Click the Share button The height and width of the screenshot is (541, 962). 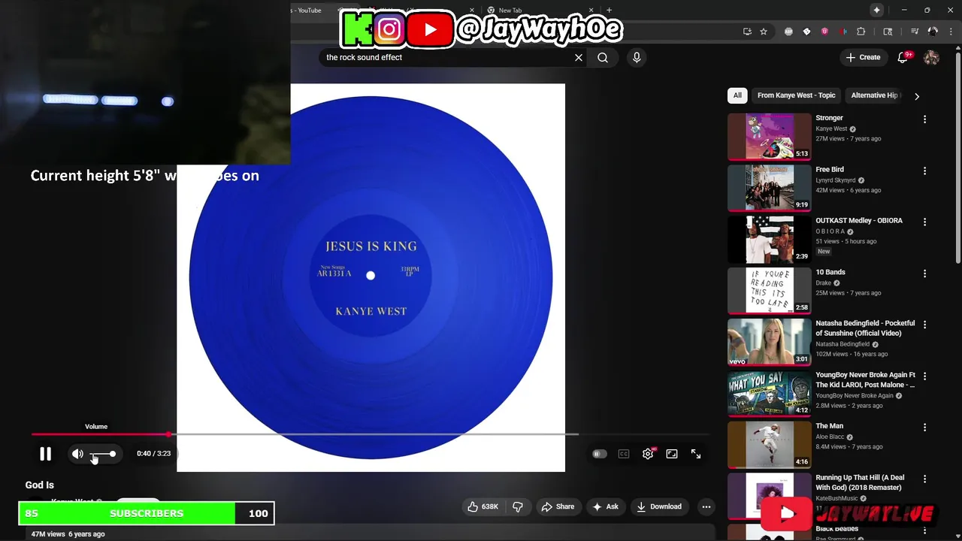[558, 506]
